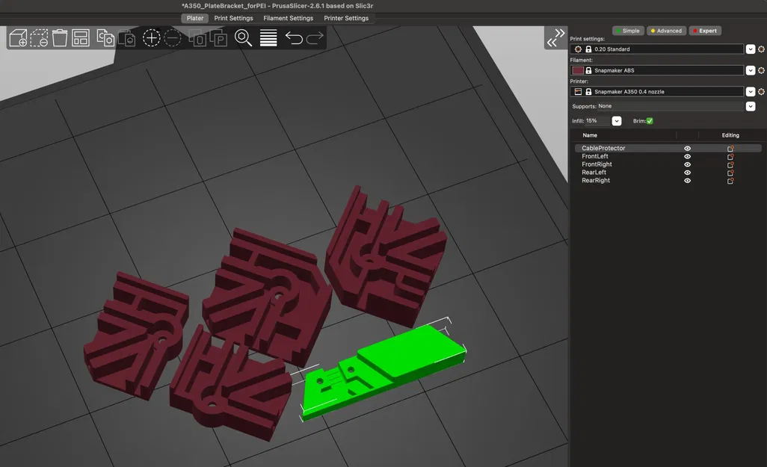Viewport: 767px width, 467px height.
Task: Click the Snapmaker ABS filament color swatch
Action: (x=577, y=69)
